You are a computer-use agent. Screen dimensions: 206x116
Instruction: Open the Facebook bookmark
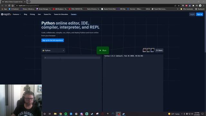(x=14, y=9)
